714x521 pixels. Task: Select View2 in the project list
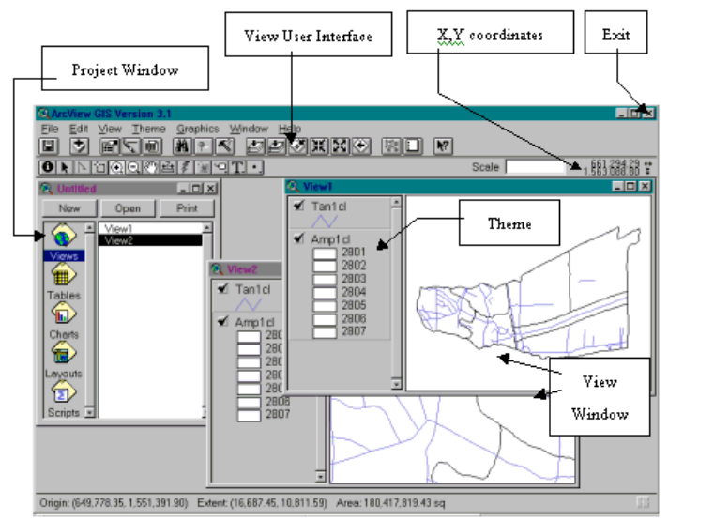pos(150,240)
